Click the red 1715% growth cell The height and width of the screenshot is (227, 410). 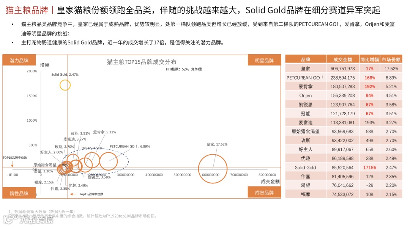(x=369, y=168)
